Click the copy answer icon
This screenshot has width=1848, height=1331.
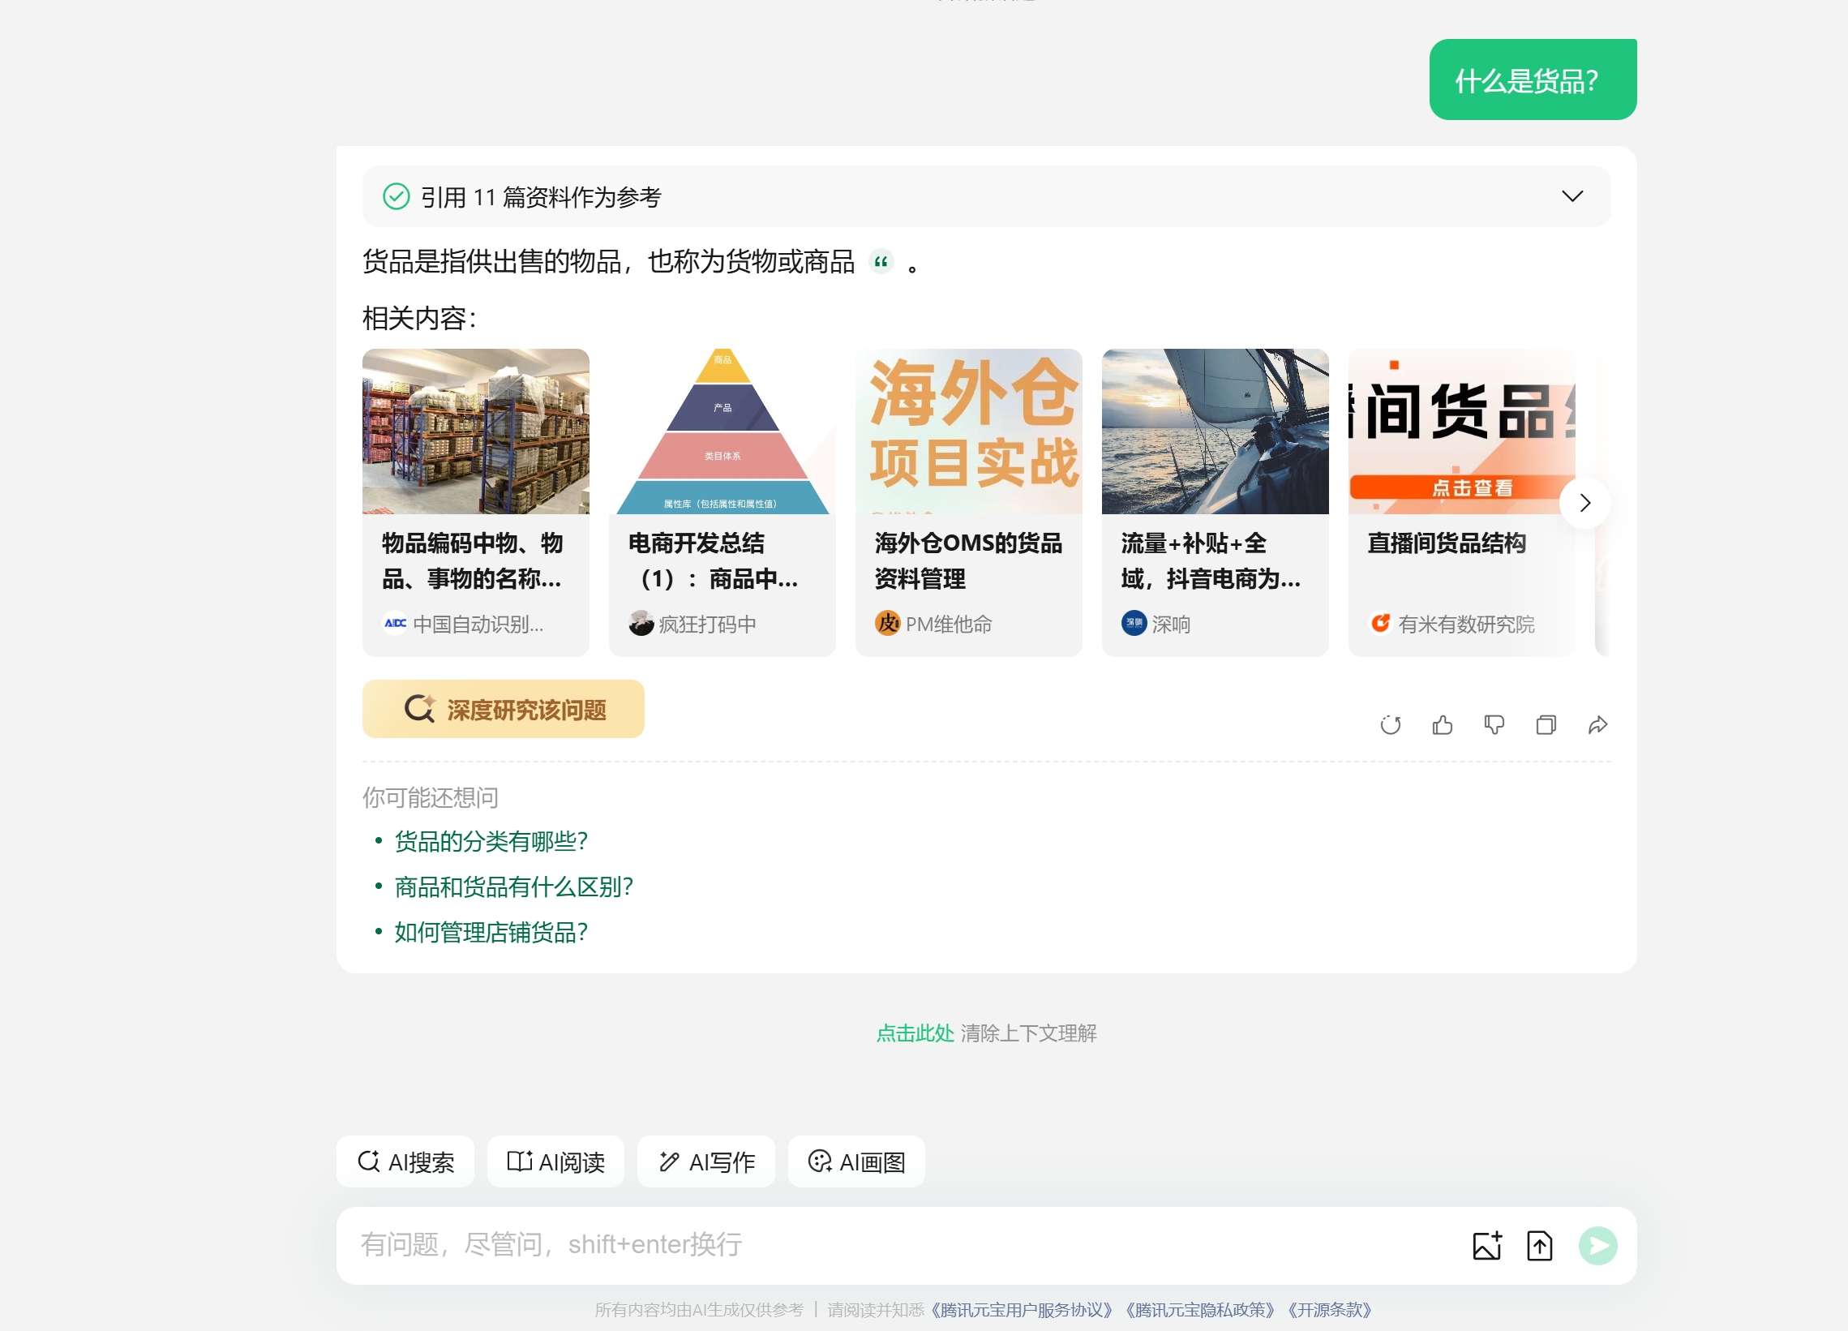click(1546, 724)
